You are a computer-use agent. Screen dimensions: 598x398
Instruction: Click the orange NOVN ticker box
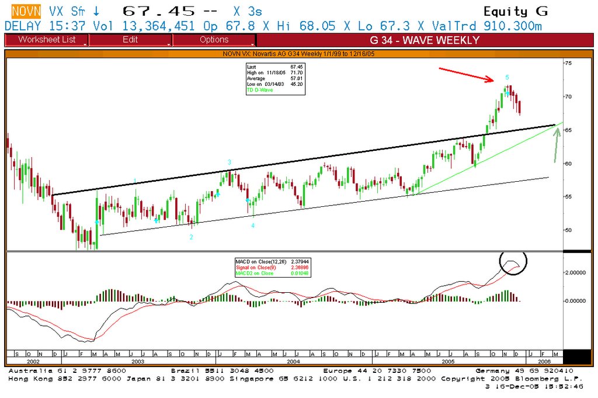(x=26, y=12)
